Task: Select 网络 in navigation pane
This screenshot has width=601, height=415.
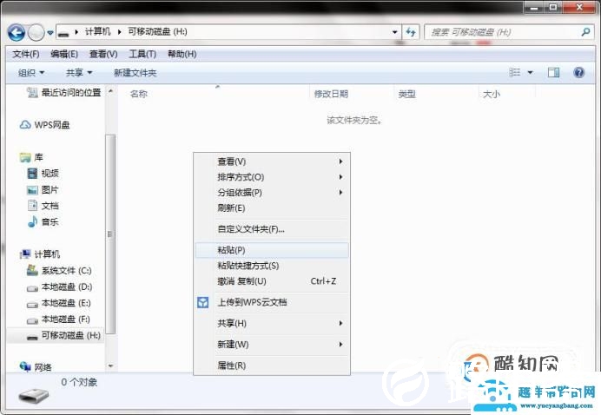Action: click(x=36, y=367)
